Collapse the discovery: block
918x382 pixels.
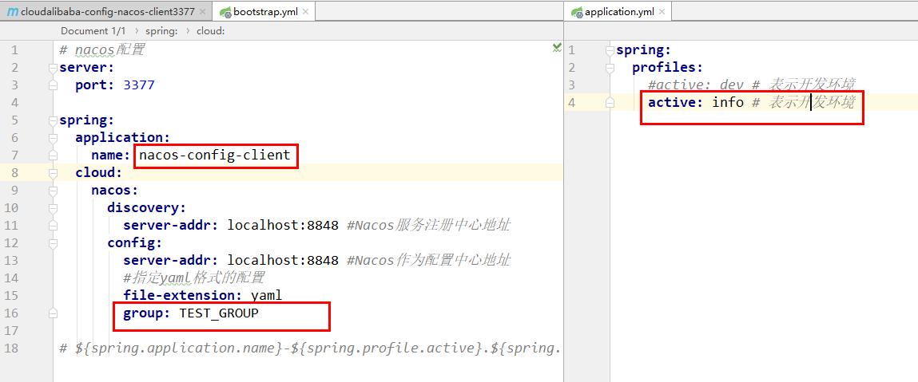click(54, 208)
